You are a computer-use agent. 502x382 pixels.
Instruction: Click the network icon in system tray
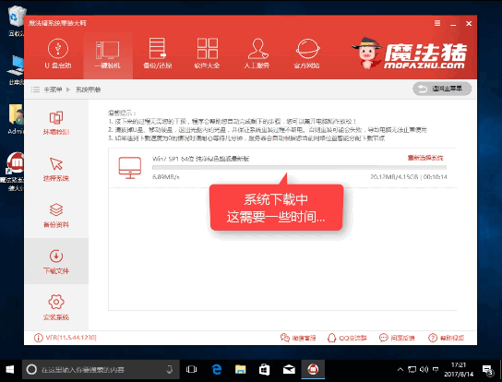pyautogui.click(x=412, y=370)
